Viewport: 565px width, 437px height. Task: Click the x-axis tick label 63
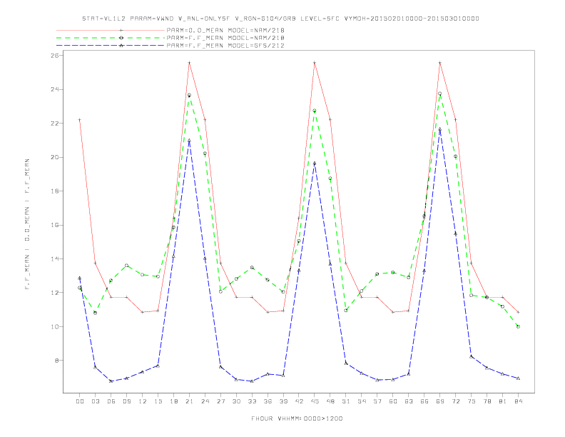point(409,401)
